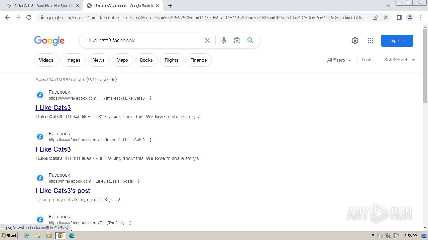Open I Like Cats3's post link

point(63,191)
